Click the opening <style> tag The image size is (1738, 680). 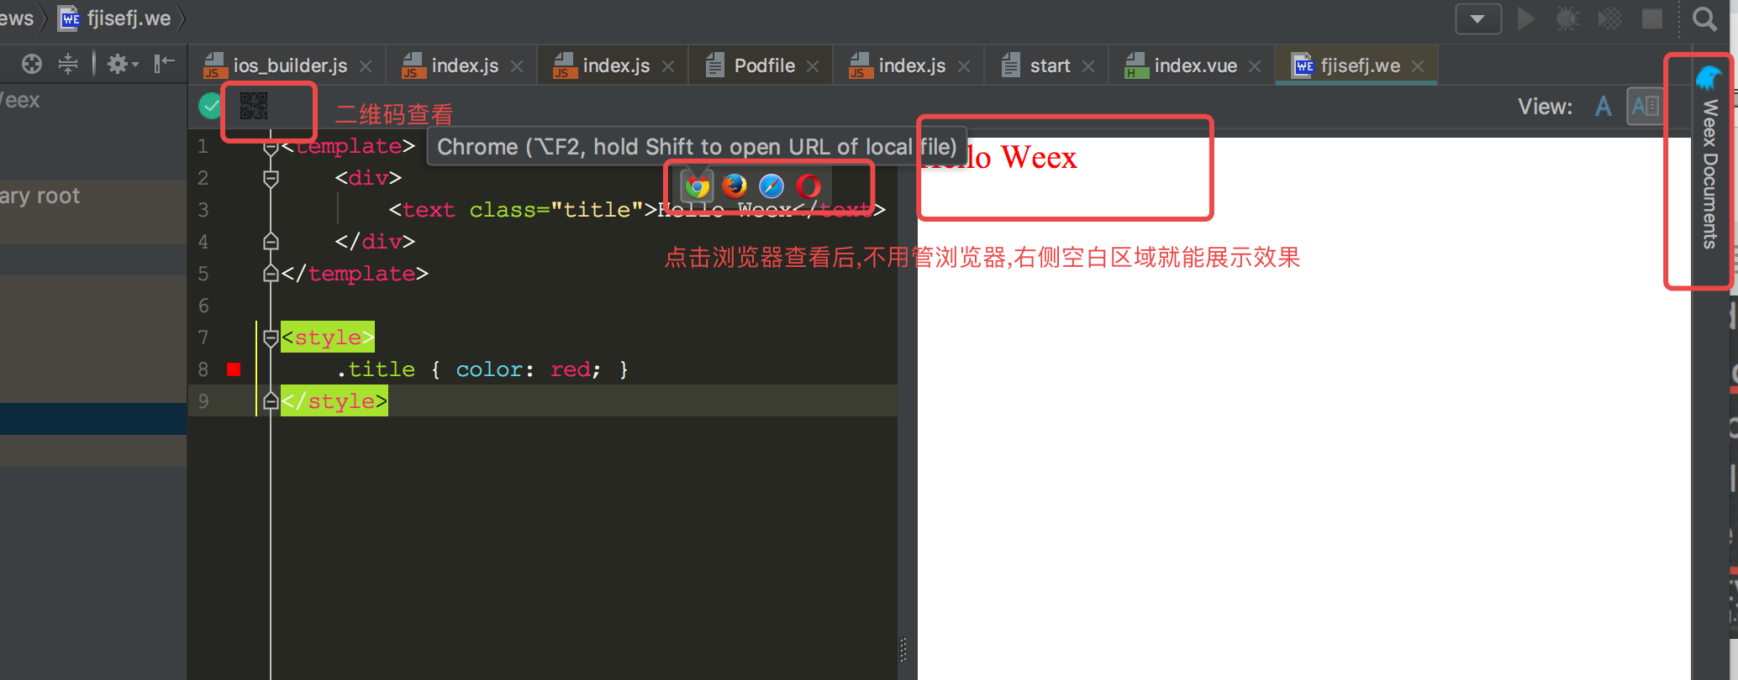point(328,337)
